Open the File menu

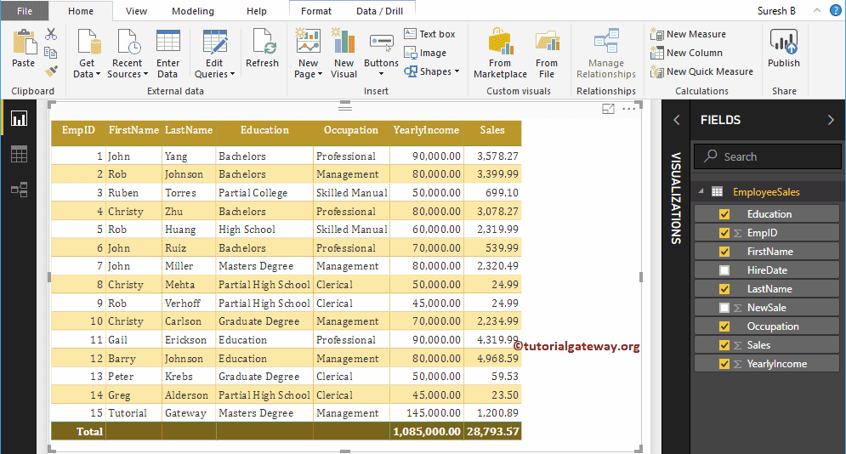pos(25,11)
